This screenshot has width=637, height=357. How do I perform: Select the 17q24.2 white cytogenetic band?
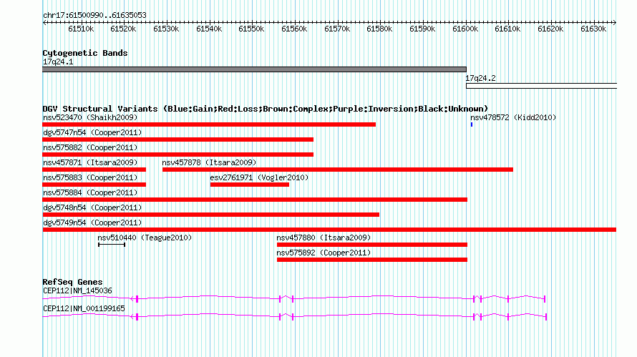542,86
